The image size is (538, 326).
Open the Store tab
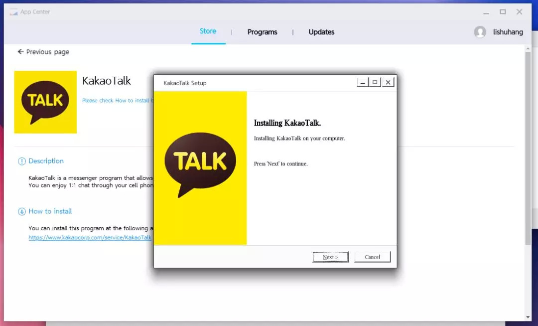[208, 31]
